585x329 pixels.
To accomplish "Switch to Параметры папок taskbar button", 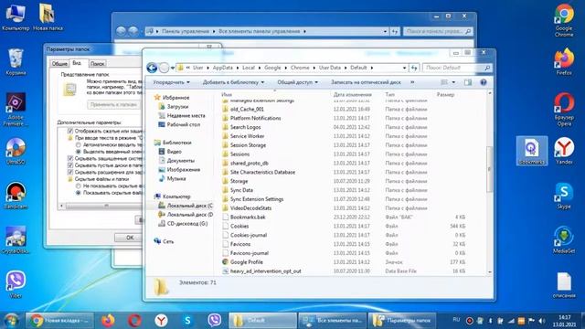I will tap(402, 321).
